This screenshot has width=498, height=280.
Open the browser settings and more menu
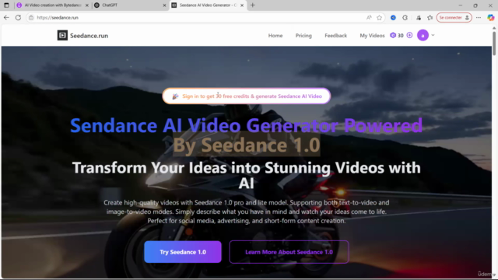tap(479, 17)
